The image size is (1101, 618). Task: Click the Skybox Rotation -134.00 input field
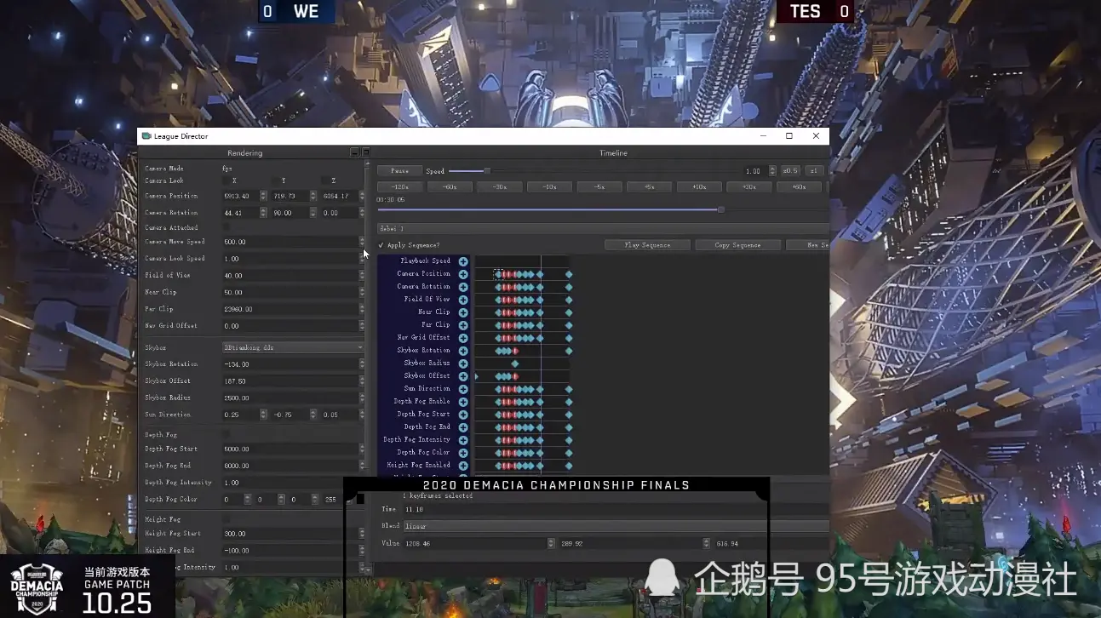(293, 364)
